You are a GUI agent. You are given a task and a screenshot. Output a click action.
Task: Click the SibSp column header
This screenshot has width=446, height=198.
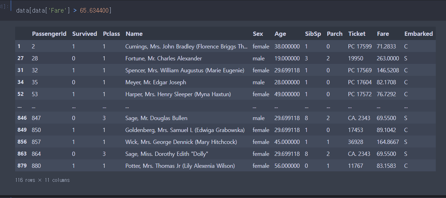[313, 34]
